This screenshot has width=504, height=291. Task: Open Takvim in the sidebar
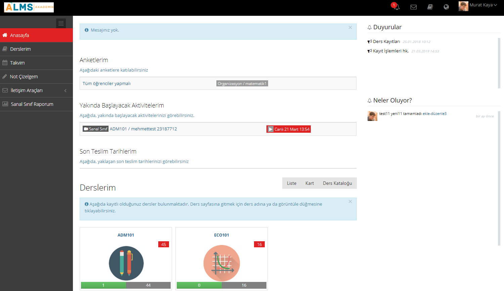tap(36, 63)
